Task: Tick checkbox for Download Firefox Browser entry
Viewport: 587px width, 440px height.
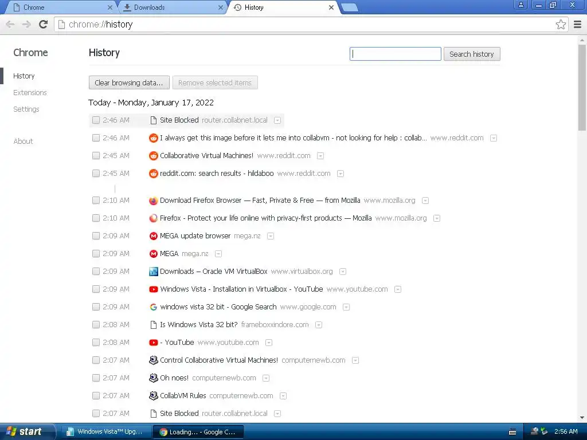Action: click(x=96, y=201)
